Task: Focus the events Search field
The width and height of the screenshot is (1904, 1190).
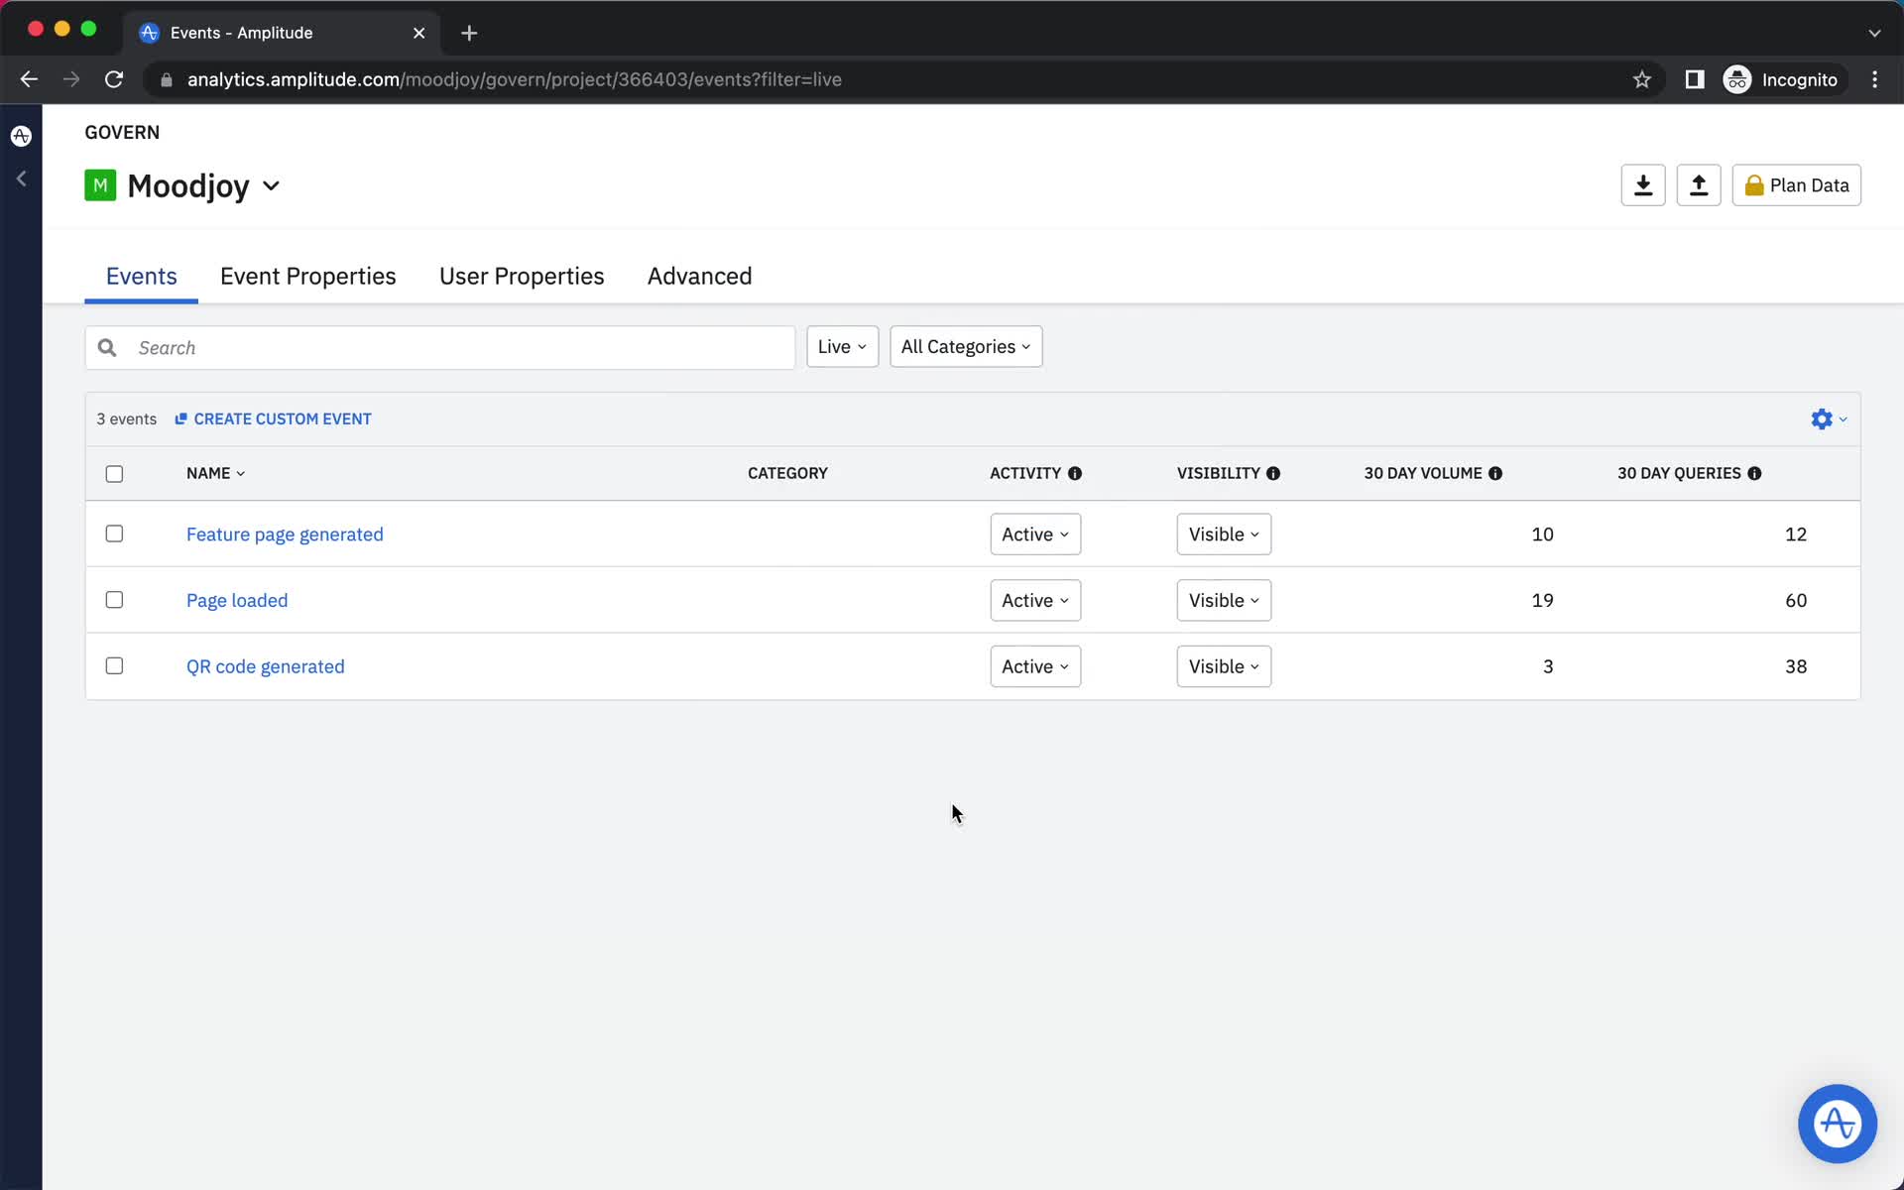Action: [x=440, y=347]
